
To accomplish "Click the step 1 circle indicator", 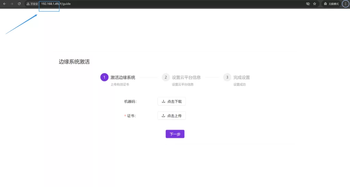I will click(x=104, y=77).
